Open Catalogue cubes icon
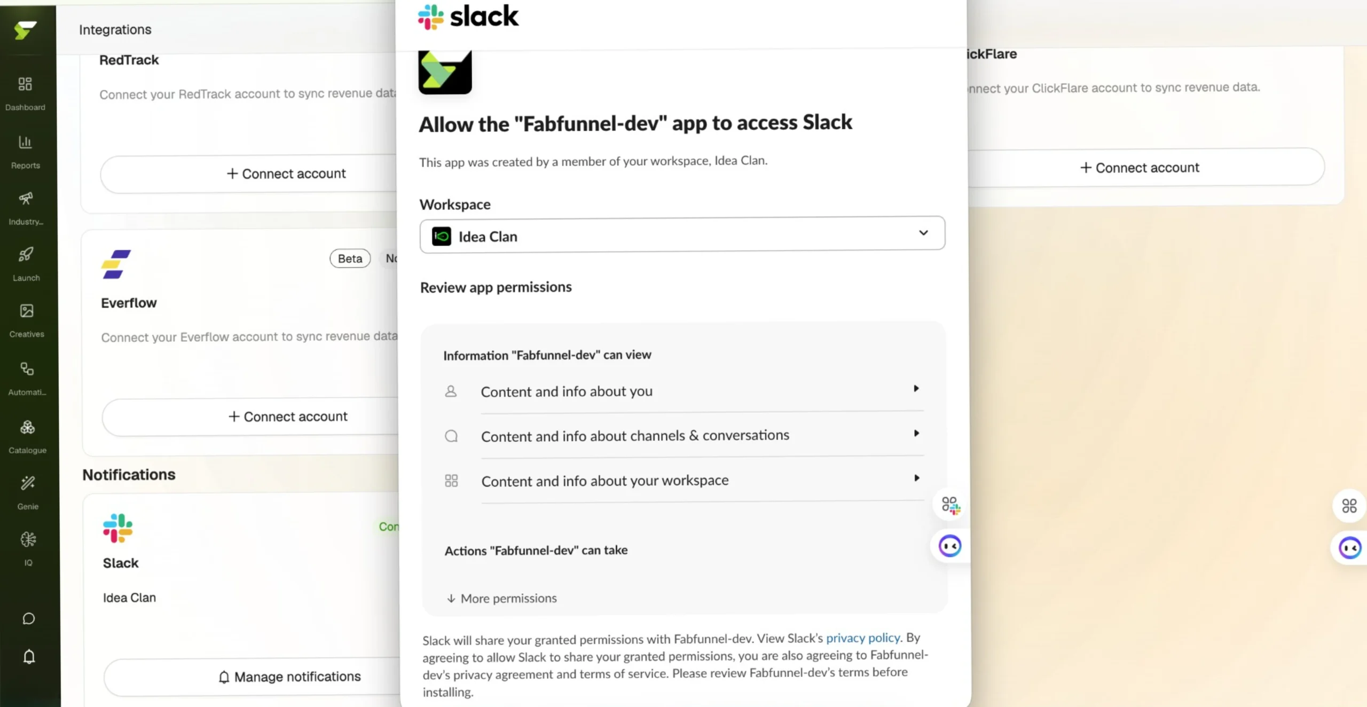The height and width of the screenshot is (707, 1367). (x=27, y=427)
